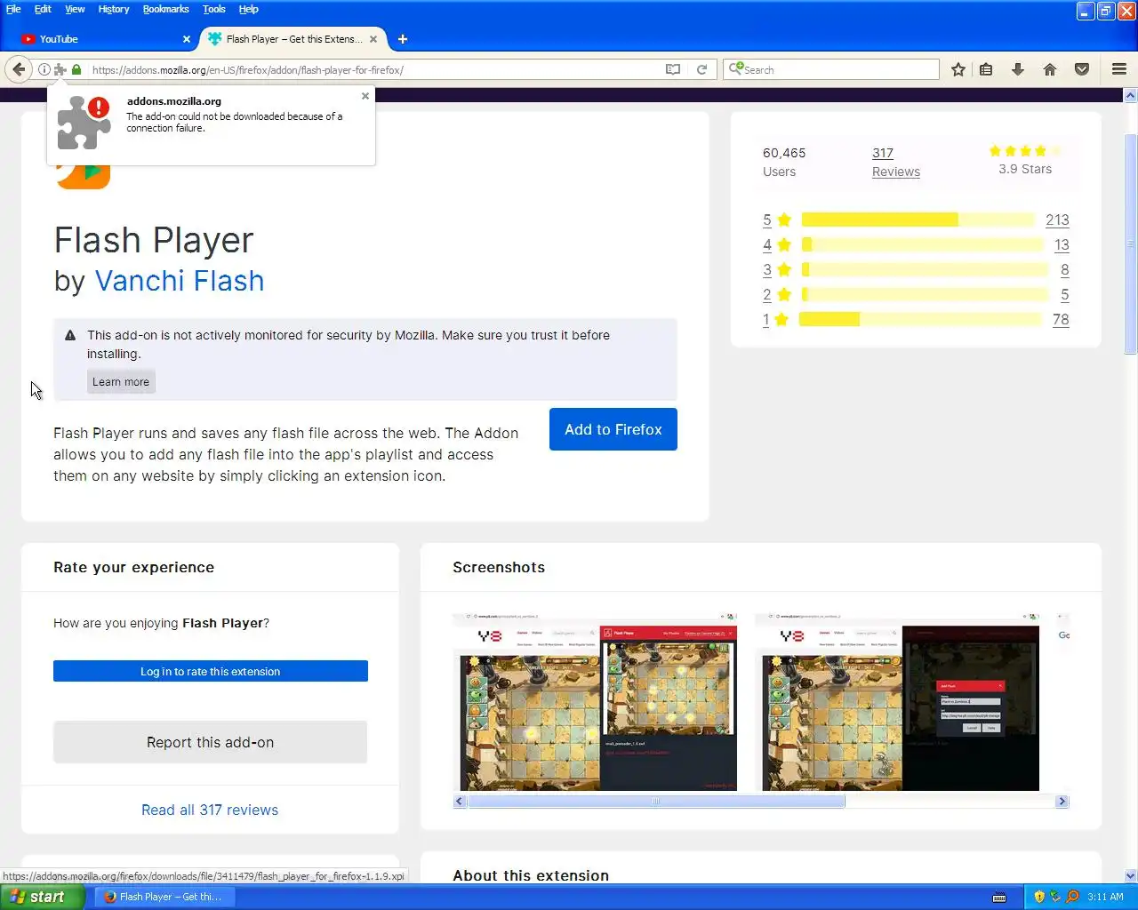Open the Windows start button
This screenshot has width=1138, height=910.
(x=43, y=897)
